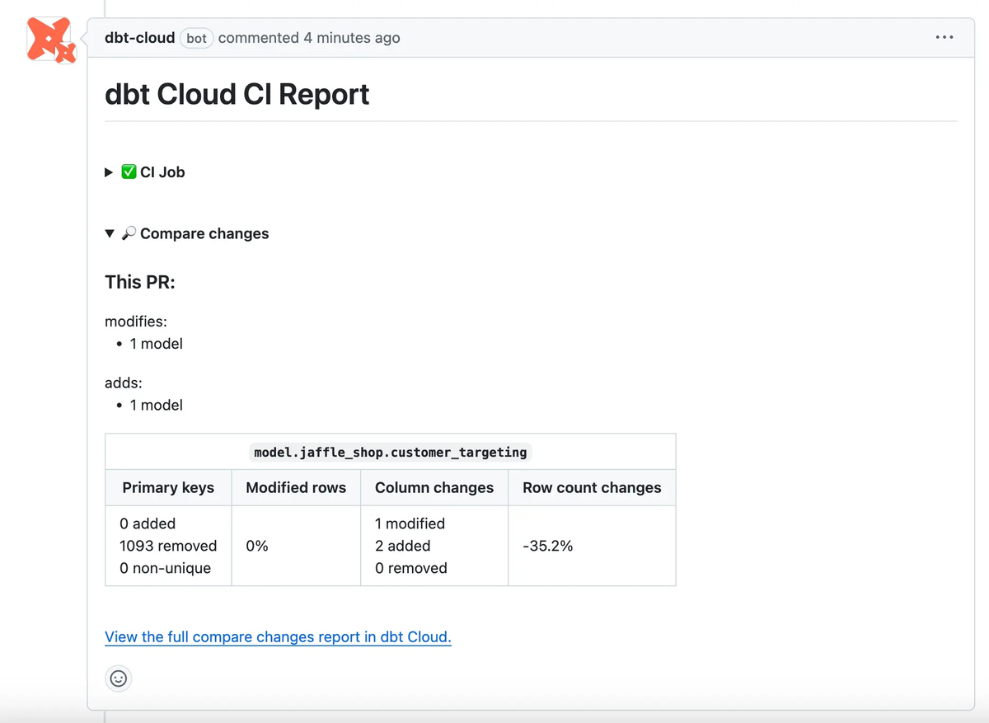
Task: Expand the CI Job disclosure triangle
Action: [110, 172]
